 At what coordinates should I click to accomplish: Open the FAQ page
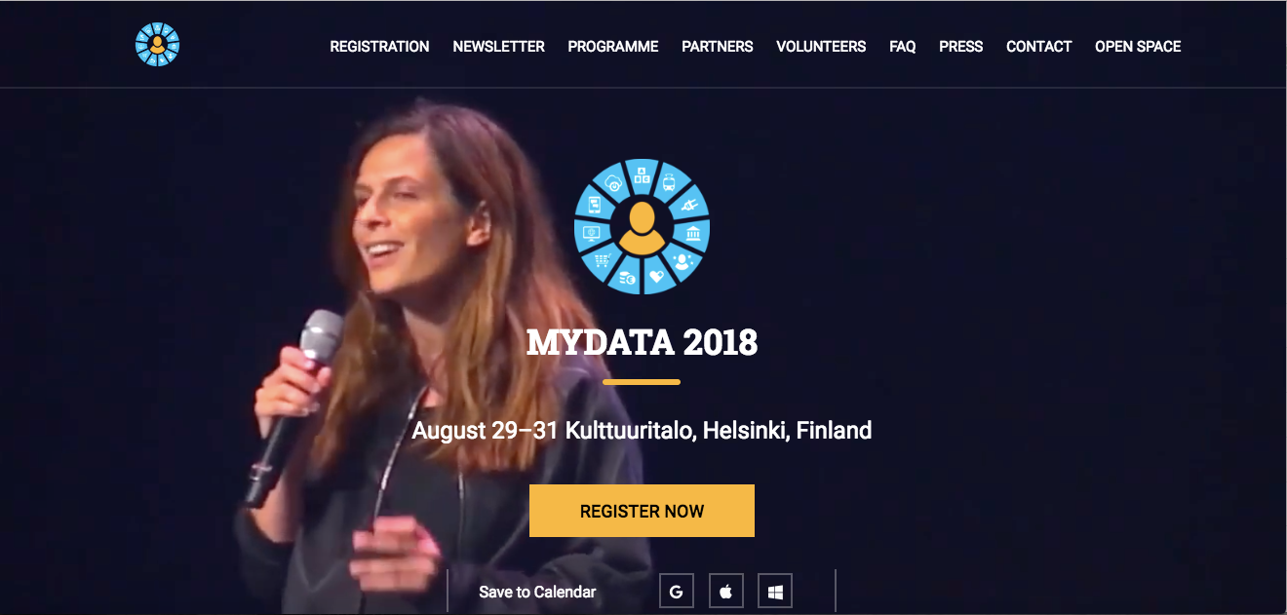[x=903, y=46]
